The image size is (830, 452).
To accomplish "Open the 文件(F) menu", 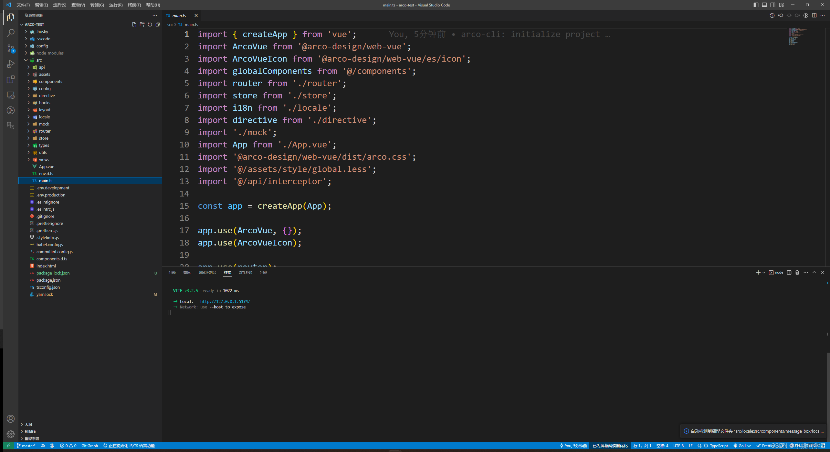I will pos(23,5).
